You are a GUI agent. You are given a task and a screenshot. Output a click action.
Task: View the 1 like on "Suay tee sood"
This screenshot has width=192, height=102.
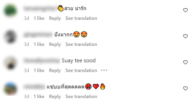39,70
